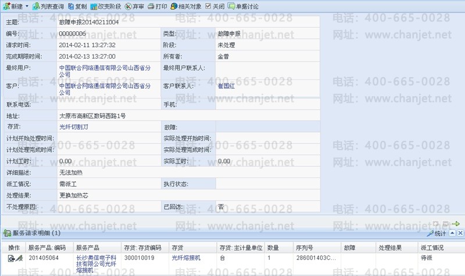Image resolution: width=465 pixels, height=276 pixels.
Task: Select processing result 更换加热芯
Action: 74,195
